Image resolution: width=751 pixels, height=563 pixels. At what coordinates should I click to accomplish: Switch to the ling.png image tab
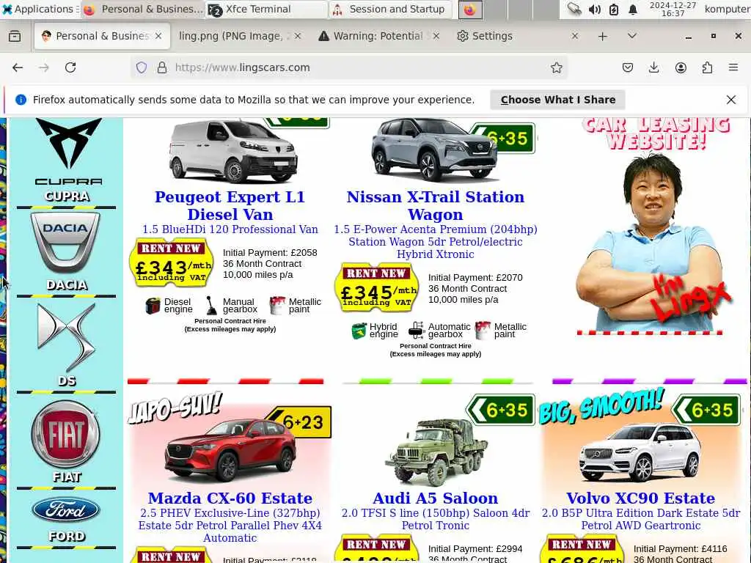tap(231, 36)
